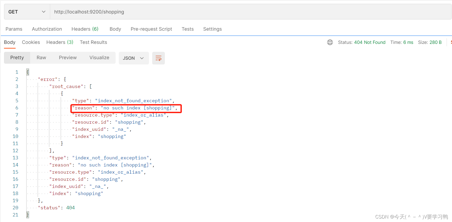
Task: Click the 404 Not Found status
Action: pos(370,42)
